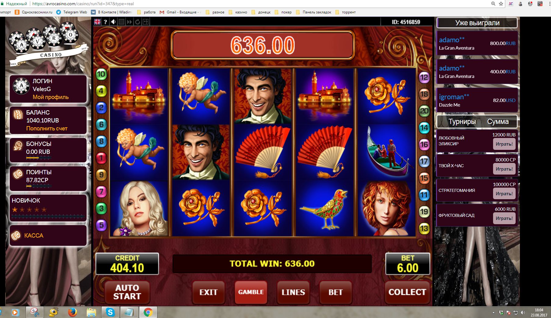Click the bonus progress bar under БОНУСЫ

(x=38, y=158)
